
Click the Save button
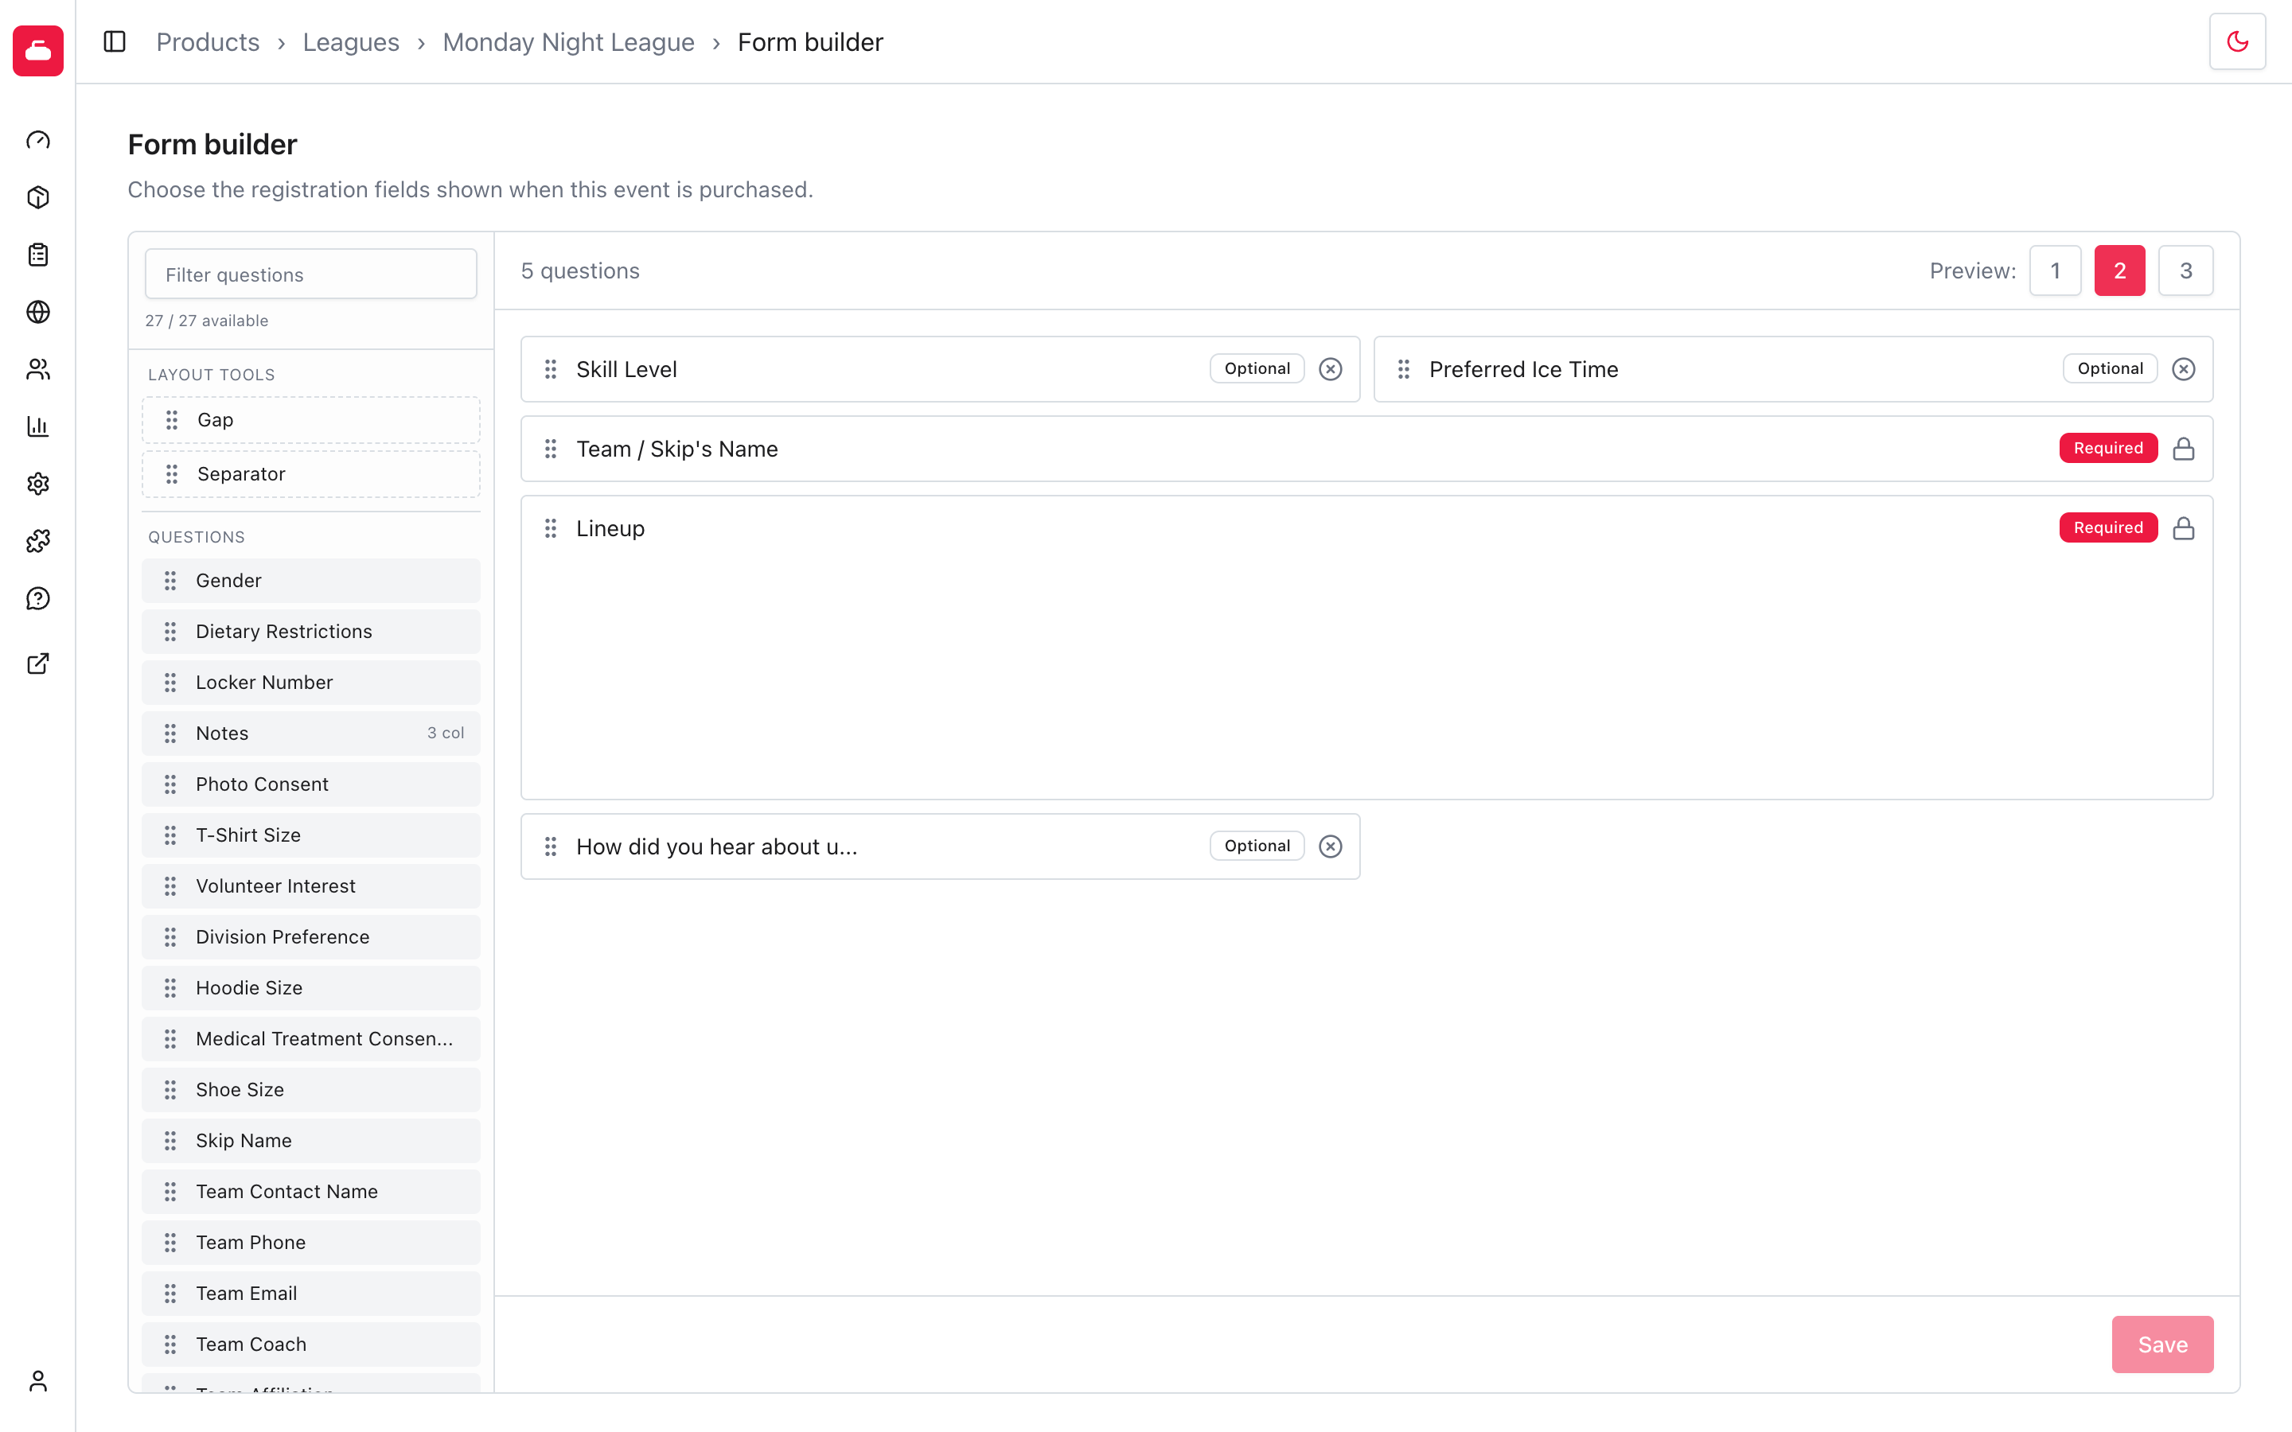point(2162,1344)
